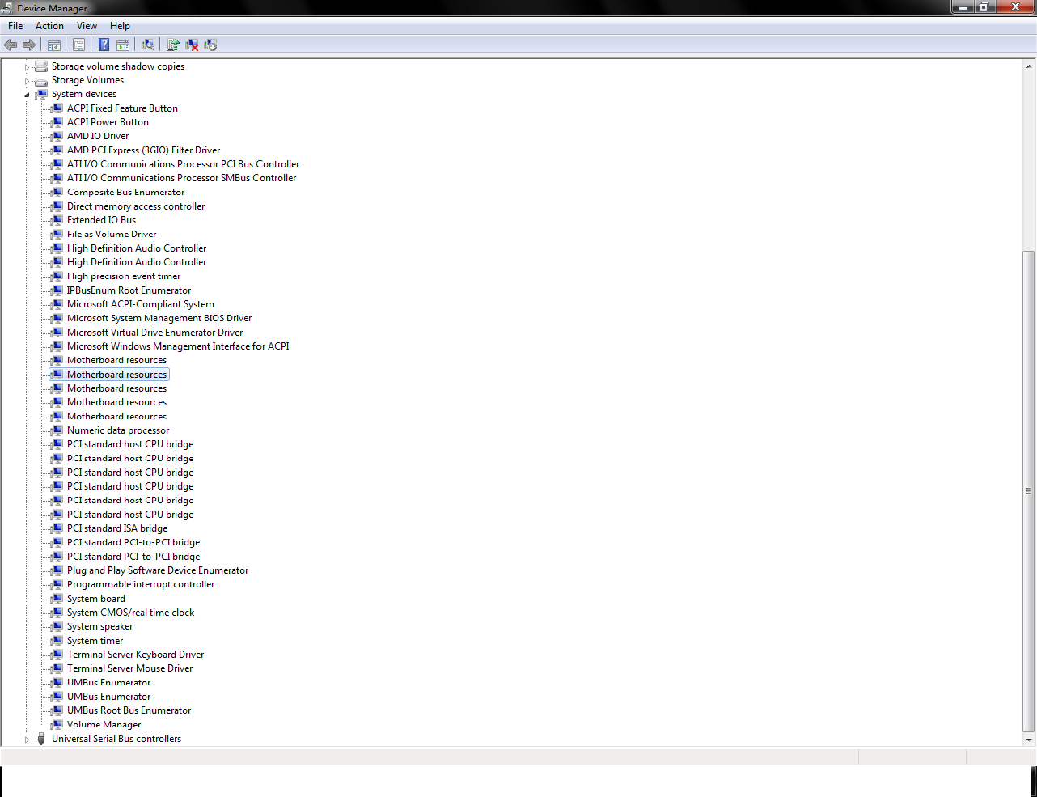Expand the Storage Volumes node

point(27,81)
